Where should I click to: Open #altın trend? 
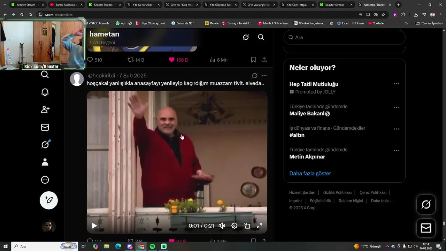pyautogui.click(x=297, y=135)
